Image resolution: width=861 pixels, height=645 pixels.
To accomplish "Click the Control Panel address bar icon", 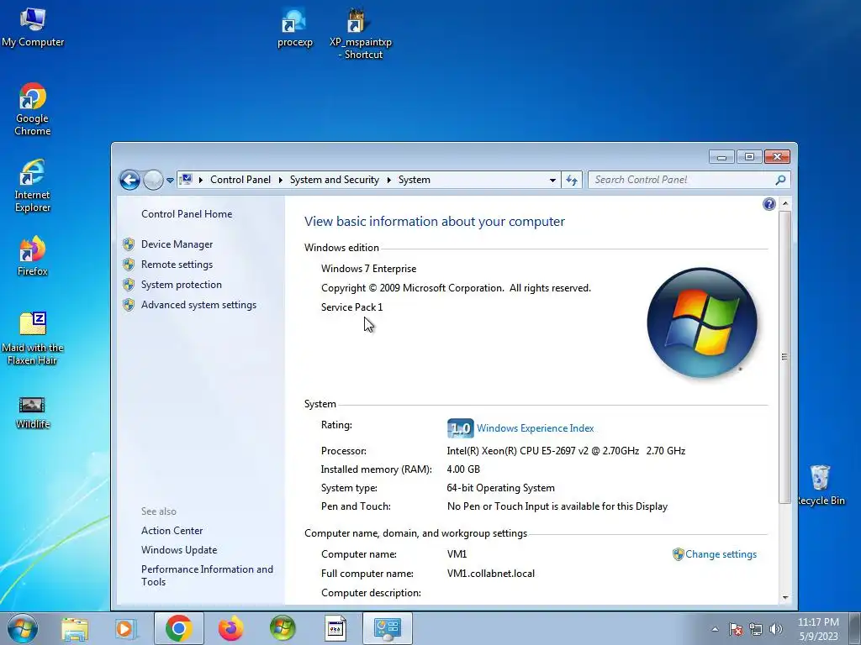I will [187, 180].
